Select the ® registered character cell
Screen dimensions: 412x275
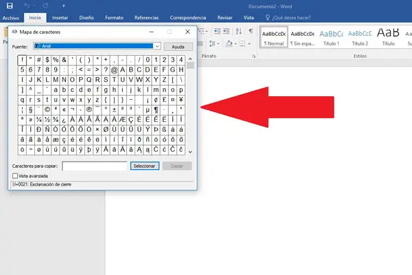(89, 109)
